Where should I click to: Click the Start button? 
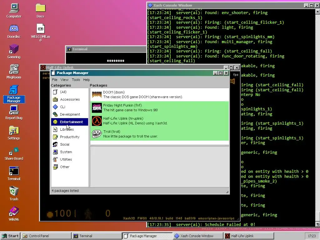(10, 236)
